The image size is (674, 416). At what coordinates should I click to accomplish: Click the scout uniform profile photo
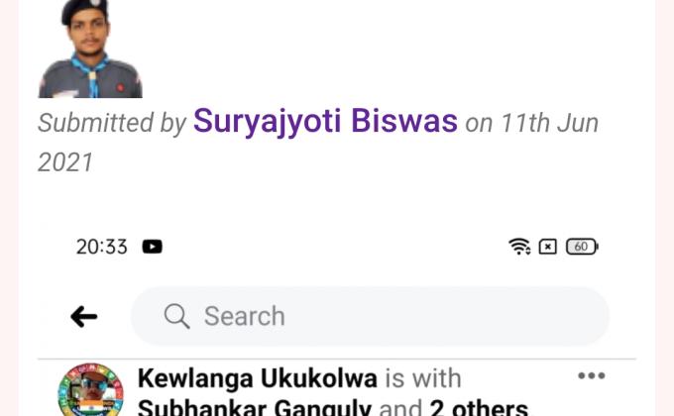coord(90,49)
